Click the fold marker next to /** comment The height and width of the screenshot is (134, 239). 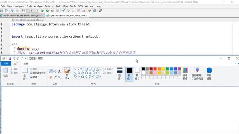(x=10, y=45)
